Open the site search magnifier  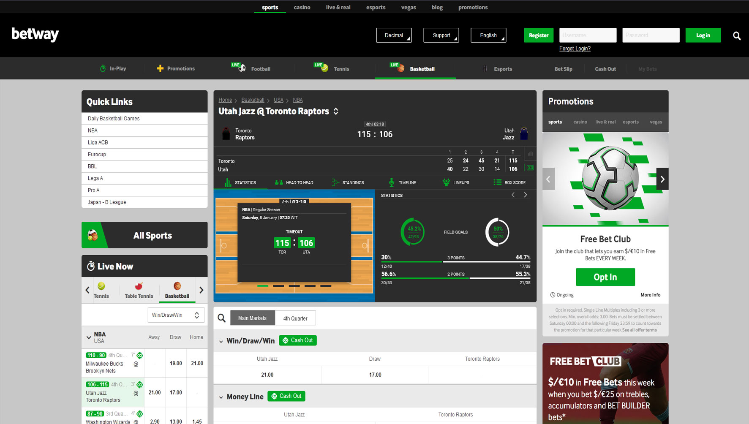(x=737, y=36)
